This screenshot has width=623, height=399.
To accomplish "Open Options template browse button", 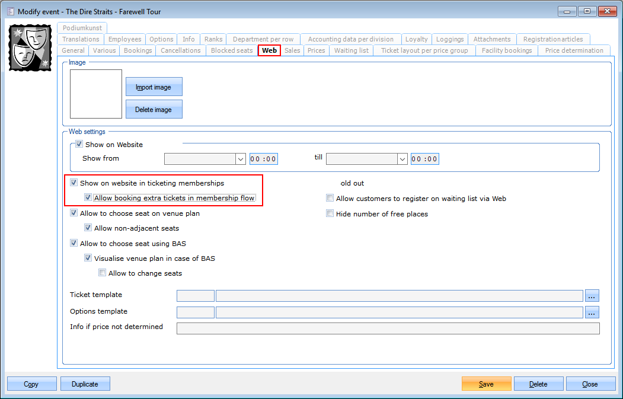I will click(592, 312).
